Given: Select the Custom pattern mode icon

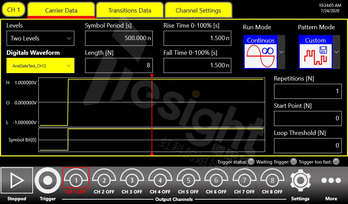Looking at the screenshot, I should click(x=315, y=52).
